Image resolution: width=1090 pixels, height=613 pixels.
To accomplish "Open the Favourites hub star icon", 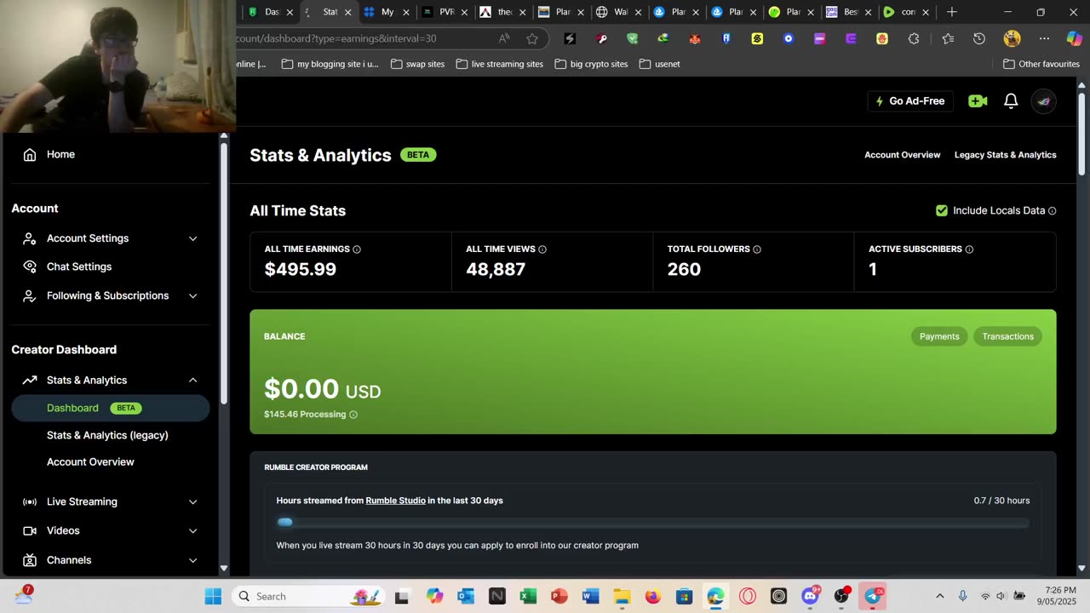I will (x=948, y=38).
